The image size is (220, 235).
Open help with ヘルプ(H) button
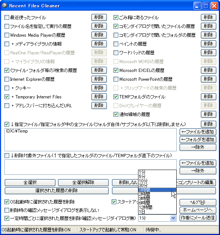pos(198,202)
